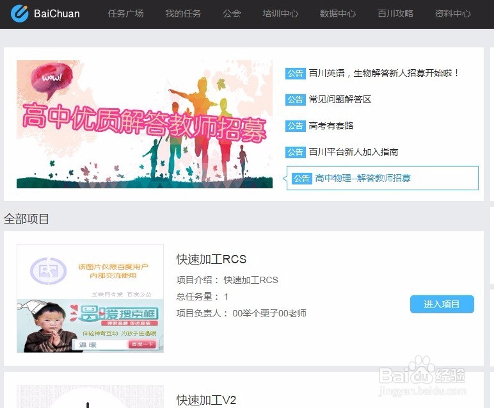
Task: Go to 百川攻略 navigation item
Action: (395, 13)
